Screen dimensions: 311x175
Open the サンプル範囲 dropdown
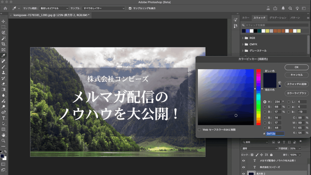coord(54,8)
